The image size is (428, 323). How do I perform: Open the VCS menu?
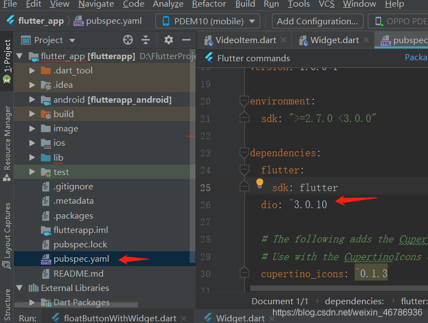pyautogui.click(x=327, y=4)
